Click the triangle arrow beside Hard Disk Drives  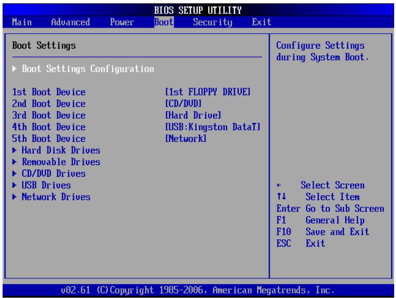(14, 150)
